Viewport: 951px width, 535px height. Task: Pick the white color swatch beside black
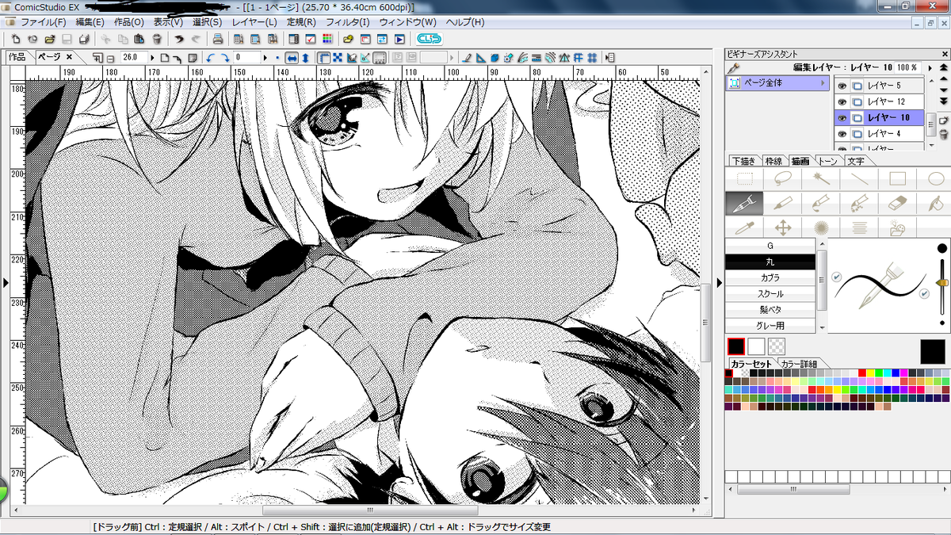(x=757, y=346)
